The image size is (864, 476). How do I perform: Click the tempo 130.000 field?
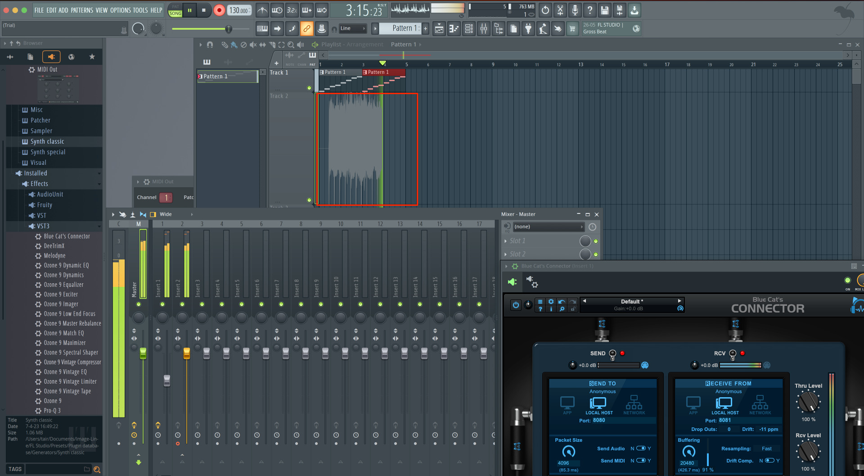(239, 10)
